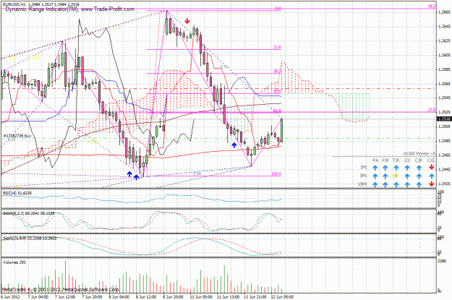Click the 15M row T/K up arrow

[396, 184]
